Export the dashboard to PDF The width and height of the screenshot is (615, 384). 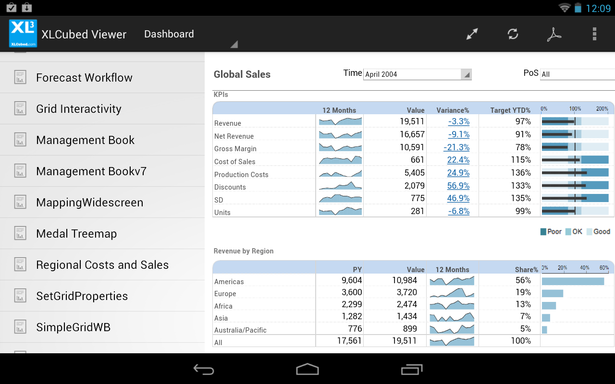(554, 34)
